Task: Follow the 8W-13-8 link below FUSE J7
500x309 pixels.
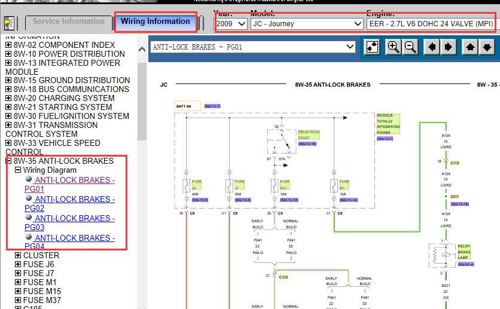Action: [243, 200]
